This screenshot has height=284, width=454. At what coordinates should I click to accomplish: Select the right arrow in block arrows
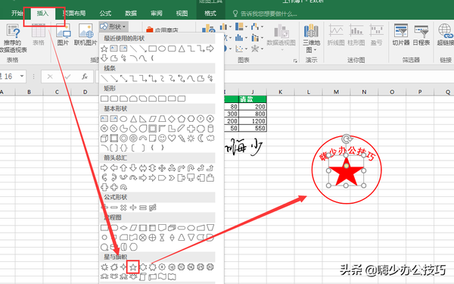tap(104, 167)
